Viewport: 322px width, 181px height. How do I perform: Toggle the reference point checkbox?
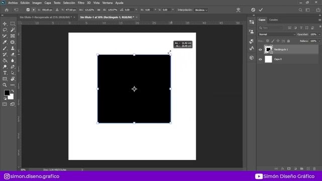click(28, 10)
